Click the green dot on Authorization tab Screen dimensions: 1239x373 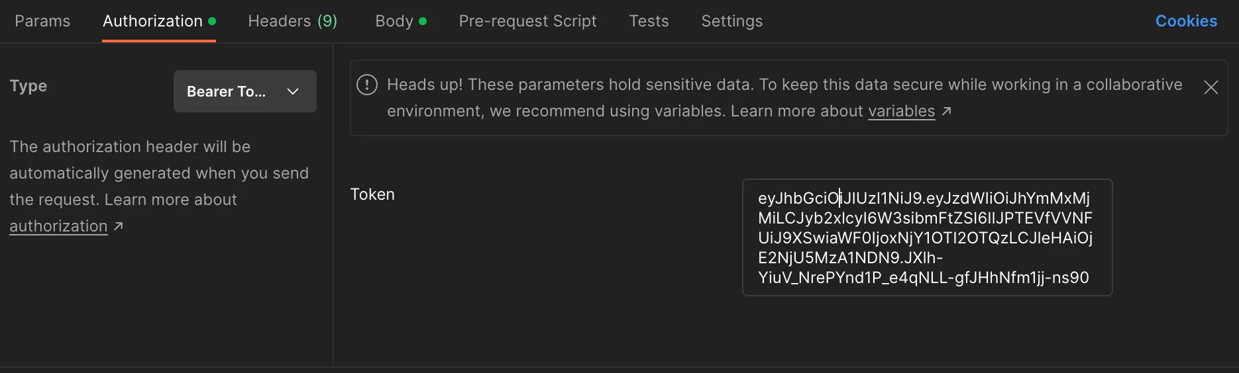click(x=212, y=21)
